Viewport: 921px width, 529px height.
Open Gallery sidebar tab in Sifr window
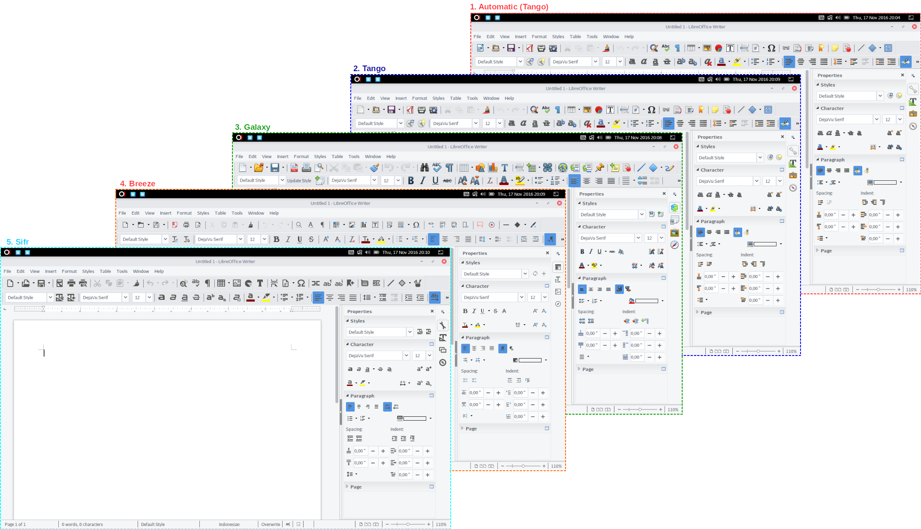[443, 350]
